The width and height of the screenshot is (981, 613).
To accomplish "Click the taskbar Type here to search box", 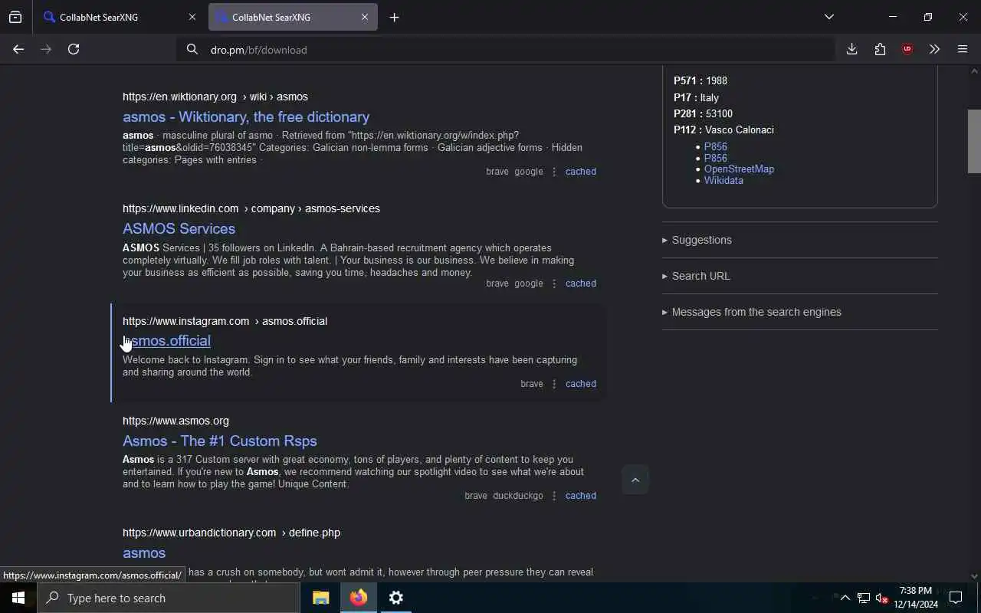I will (169, 598).
